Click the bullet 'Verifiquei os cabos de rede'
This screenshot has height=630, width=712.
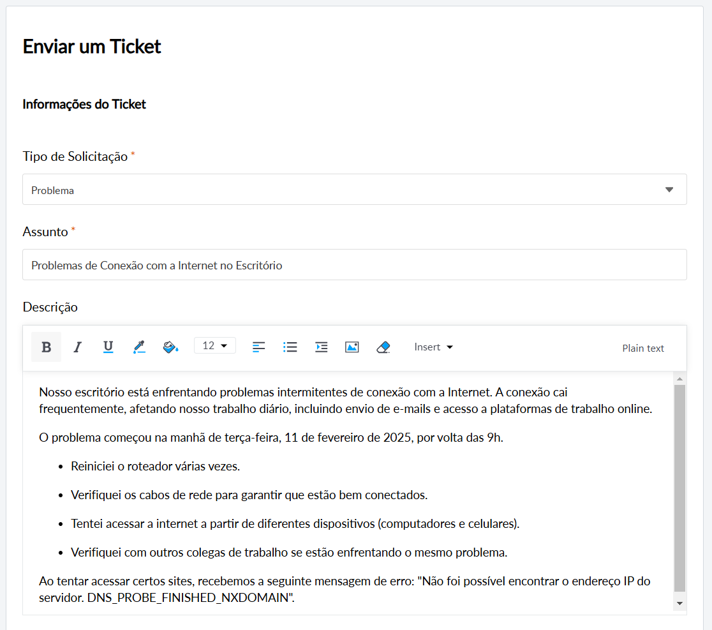pyautogui.click(x=249, y=495)
